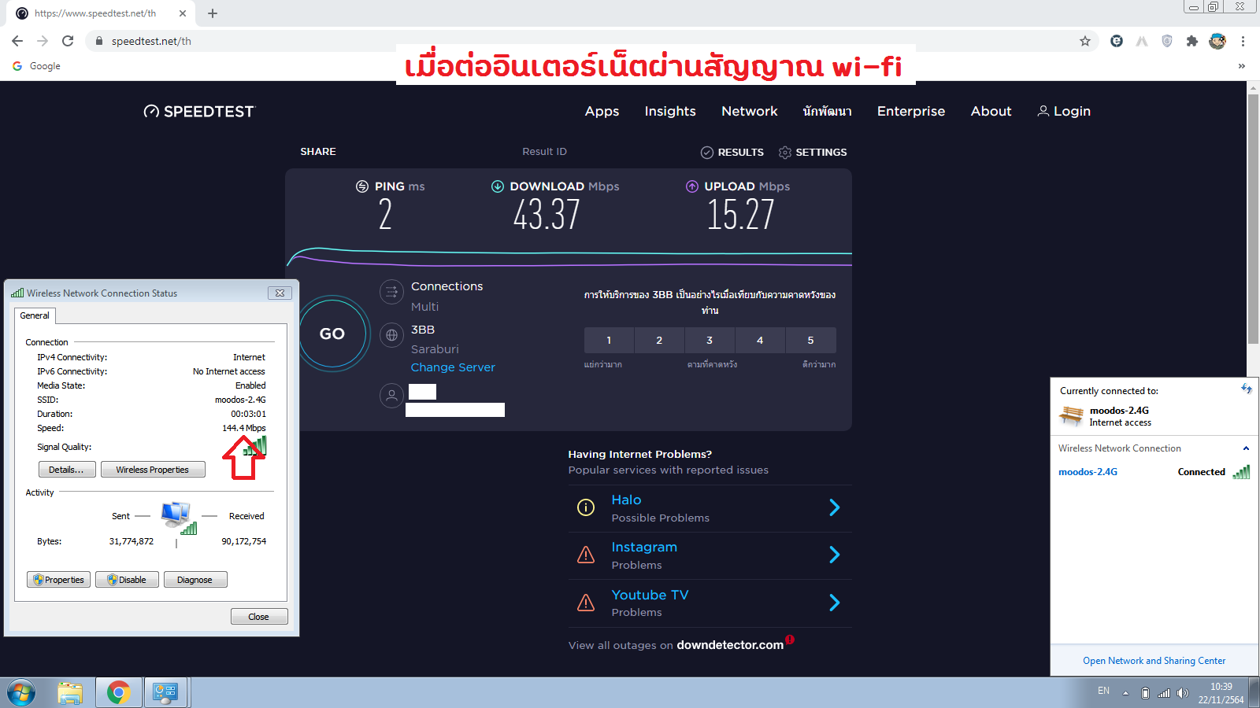
Task: Show hidden tray icons arrow
Action: pyautogui.click(x=1125, y=693)
